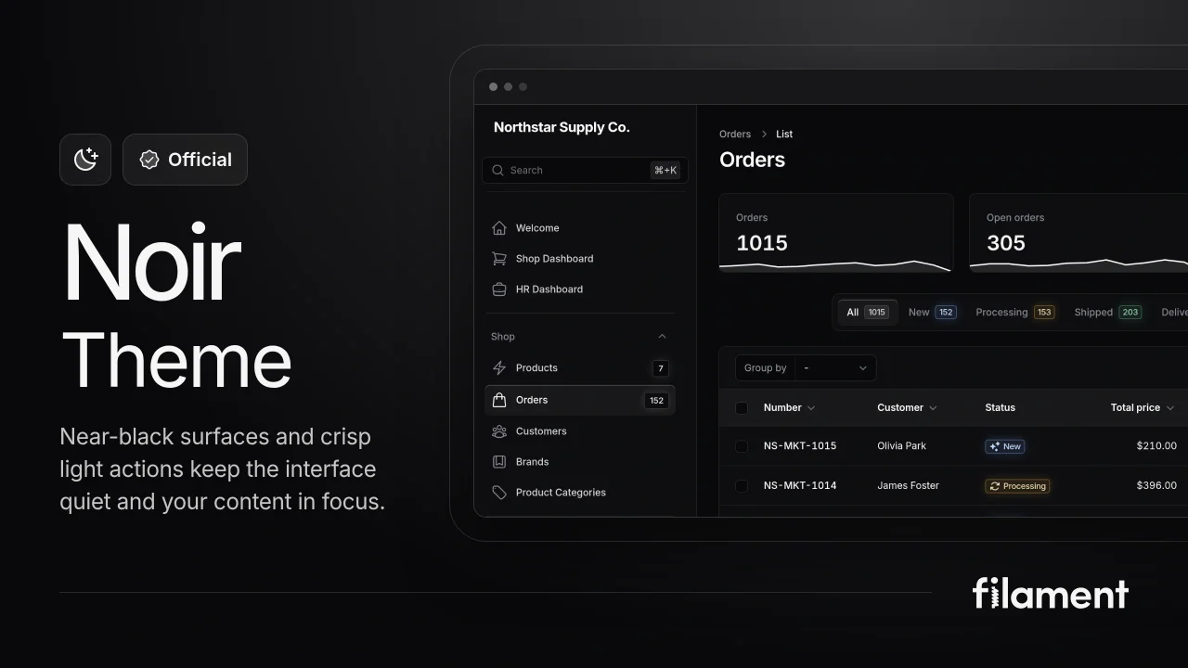Sort by the Total price column chevron
This screenshot has height=668, width=1188.
tap(1169, 408)
